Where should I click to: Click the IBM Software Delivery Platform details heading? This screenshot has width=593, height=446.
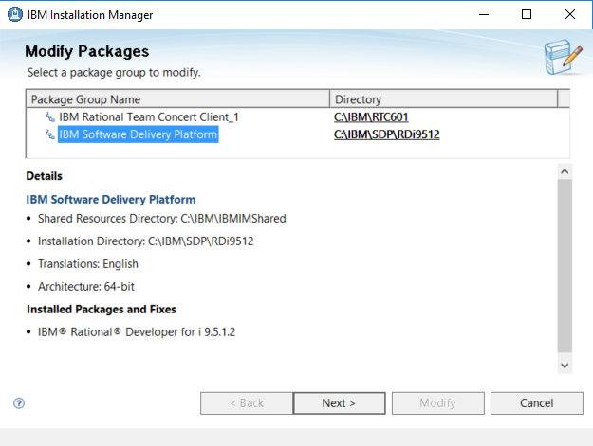click(x=111, y=199)
